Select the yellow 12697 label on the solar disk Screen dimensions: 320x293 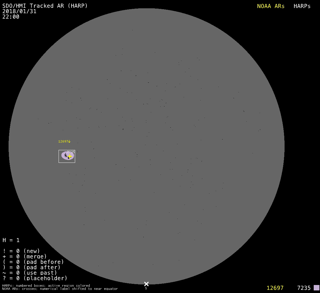point(63,141)
